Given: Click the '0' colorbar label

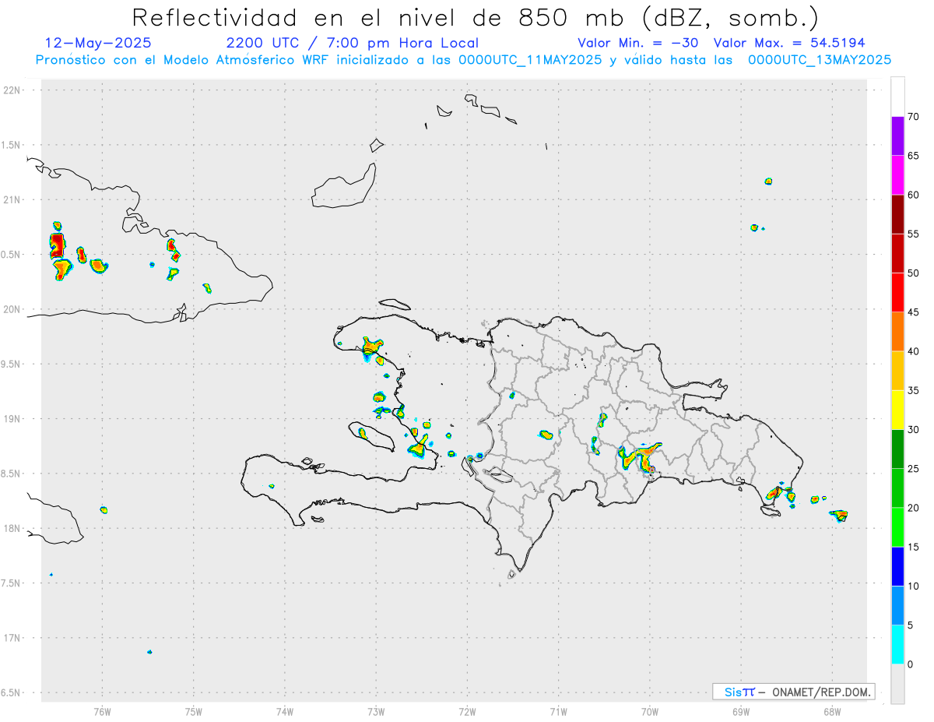Looking at the screenshot, I should tap(910, 664).
